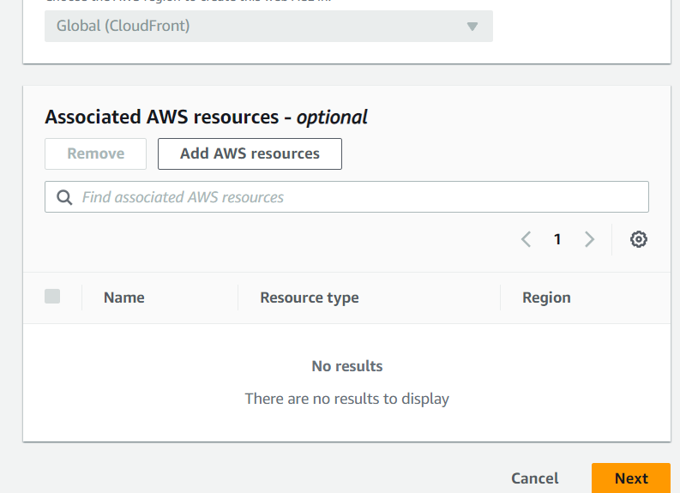Click the Name column header
The height and width of the screenshot is (493, 680).
[x=124, y=298]
